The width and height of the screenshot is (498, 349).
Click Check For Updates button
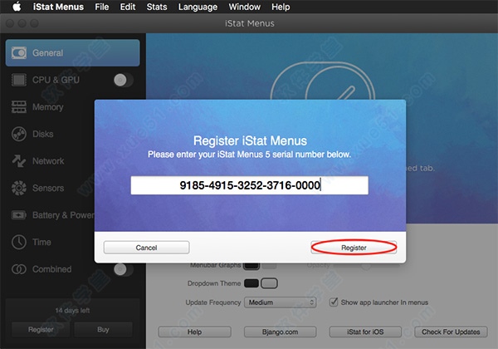tap(451, 332)
